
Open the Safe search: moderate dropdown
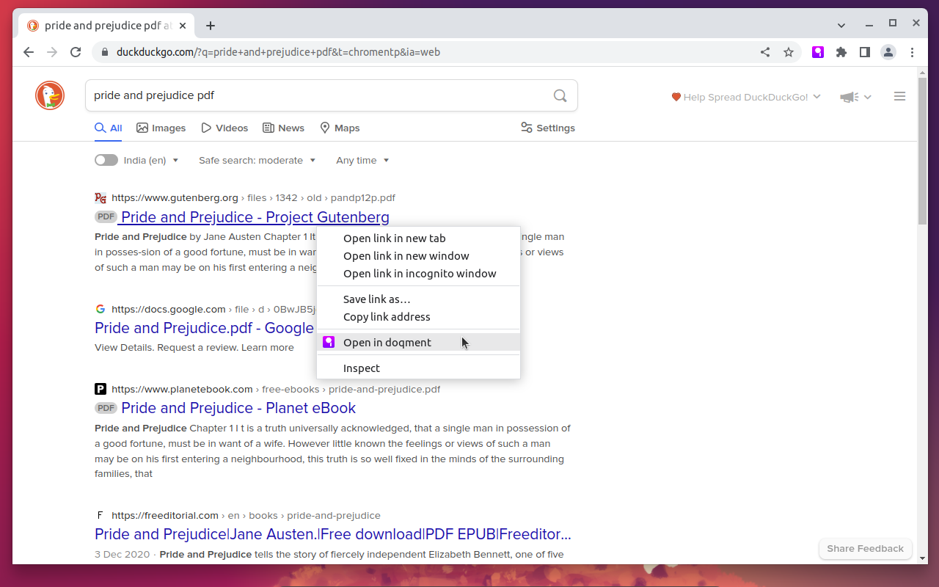click(x=257, y=160)
